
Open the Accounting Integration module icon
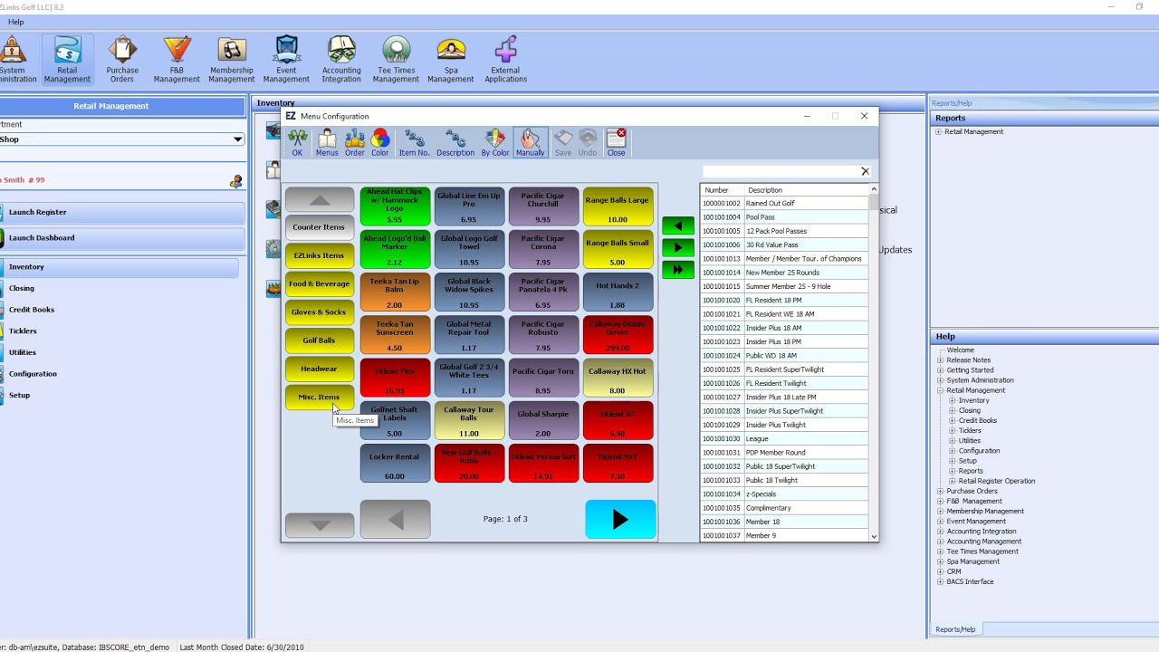pos(341,60)
